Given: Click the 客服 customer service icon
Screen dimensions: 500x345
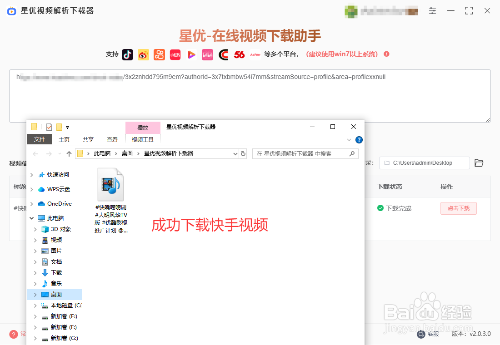Looking at the screenshot, I should click(x=421, y=334).
